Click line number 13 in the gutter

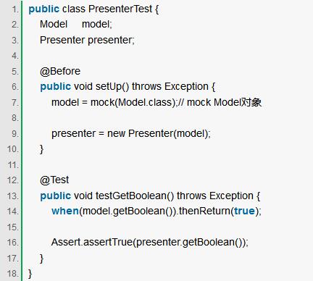coord(13,196)
